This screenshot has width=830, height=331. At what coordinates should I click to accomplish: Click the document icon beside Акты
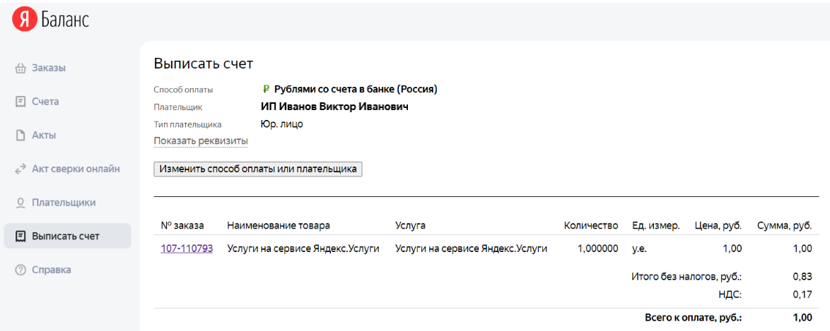click(21, 136)
